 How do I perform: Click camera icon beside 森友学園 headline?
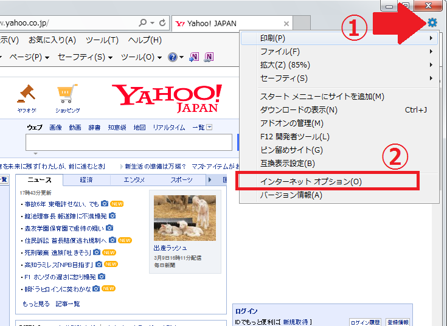click(x=109, y=228)
